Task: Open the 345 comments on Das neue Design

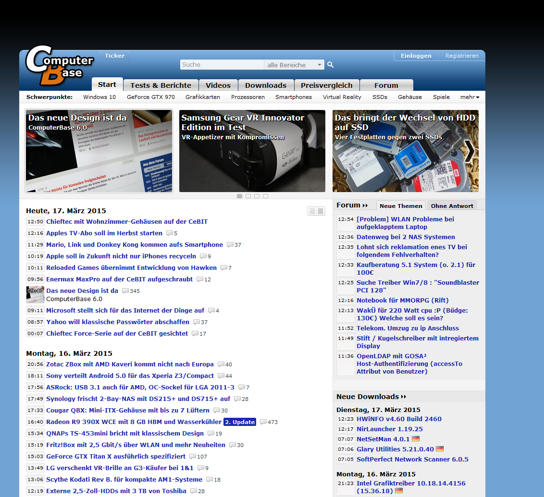Action: click(x=131, y=291)
